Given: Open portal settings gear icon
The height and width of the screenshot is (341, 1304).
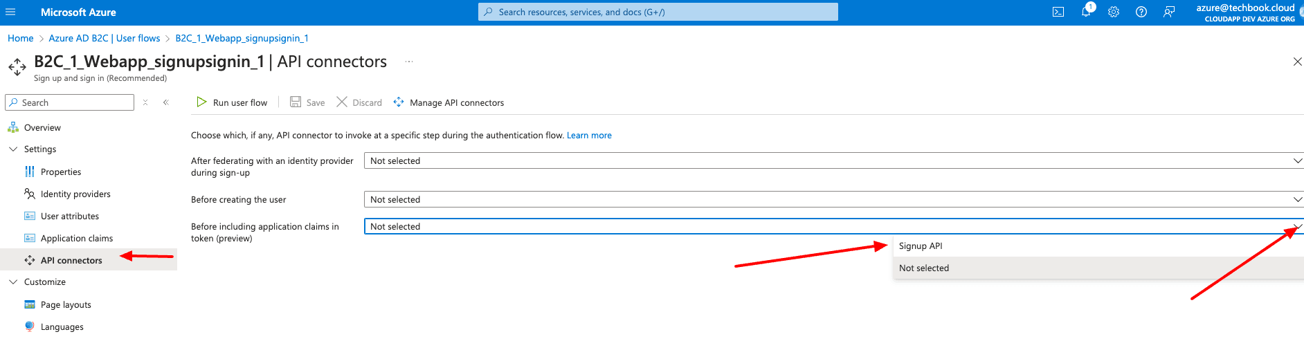Looking at the screenshot, I should [x=1114, y=12].
